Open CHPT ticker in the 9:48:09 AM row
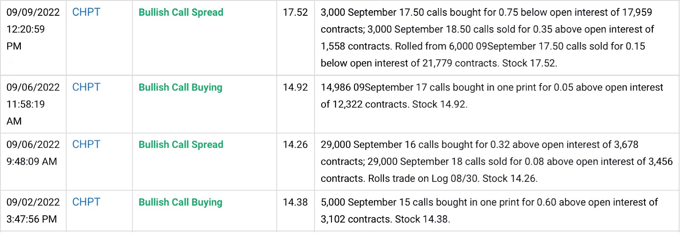This screenshot has width=680, height=234. pos(86,144)
